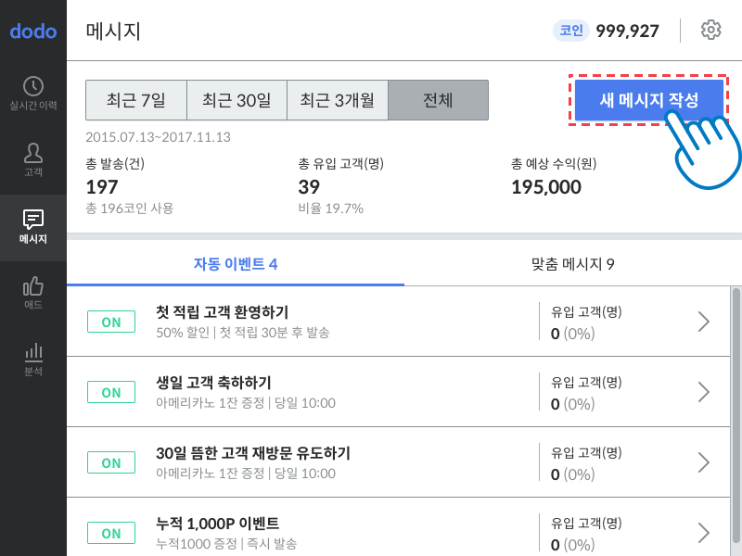Toggle ON switch for 생일 고객 축하하기
Screen dimensions: 742x556
tap(111, 392)
